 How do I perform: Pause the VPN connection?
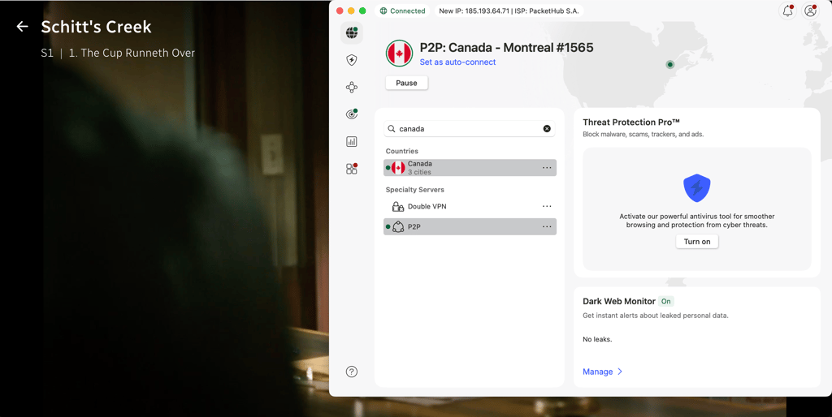[406, 84]
